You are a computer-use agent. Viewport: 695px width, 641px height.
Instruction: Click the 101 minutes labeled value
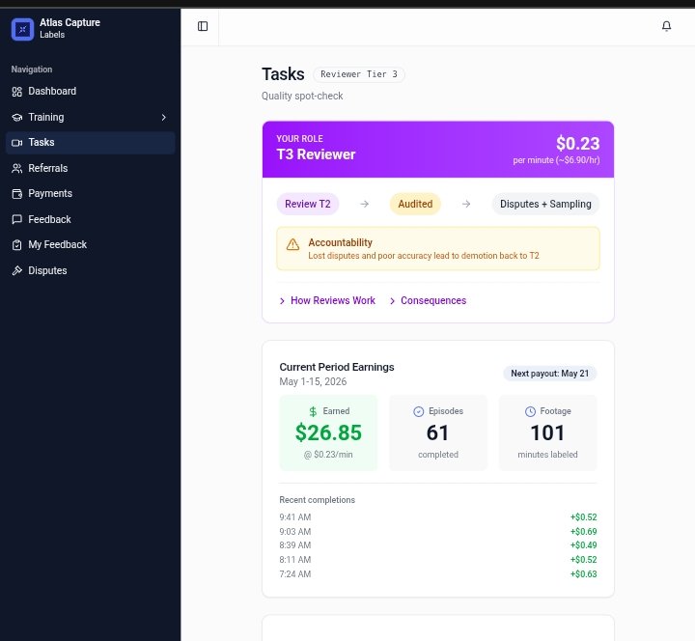pyautogui.click(x=547, y=432)
